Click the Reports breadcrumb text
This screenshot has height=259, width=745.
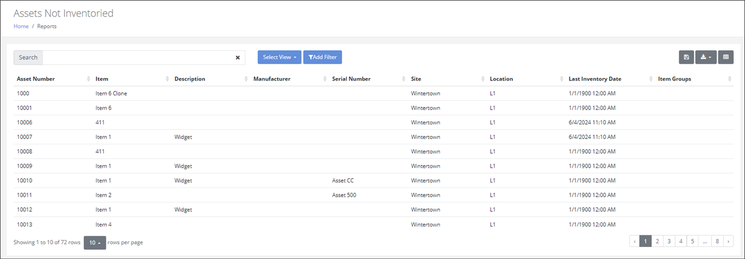47,26
